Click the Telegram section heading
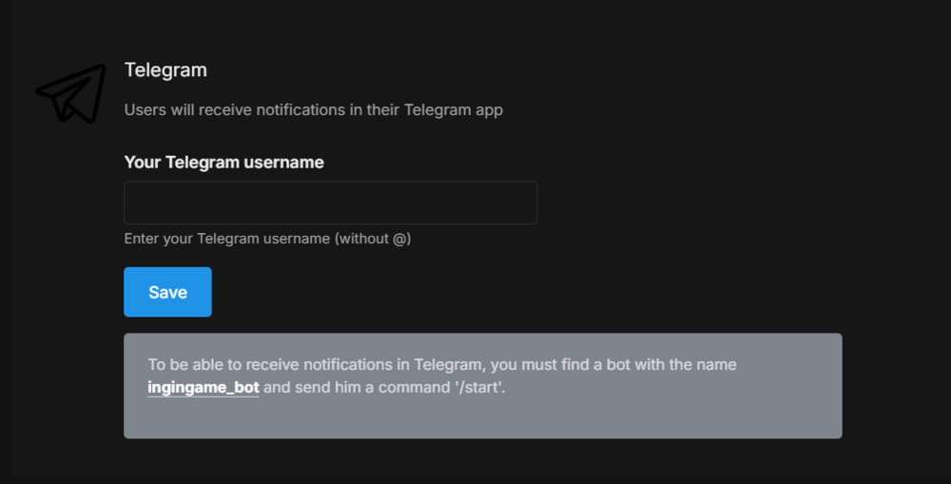951x484 pixels. tap(165, 69)
